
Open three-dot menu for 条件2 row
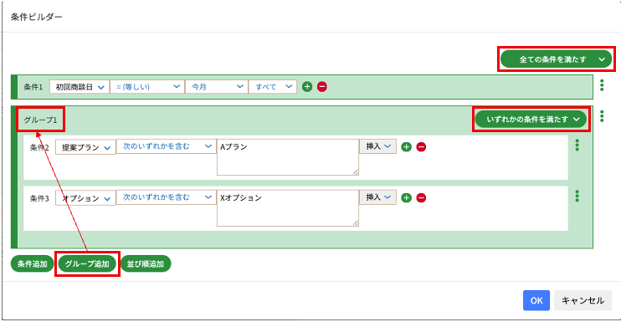pos(577,146)
